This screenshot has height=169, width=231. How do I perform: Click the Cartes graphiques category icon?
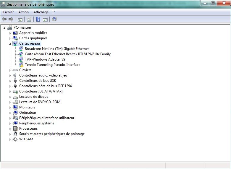(15, 38)
